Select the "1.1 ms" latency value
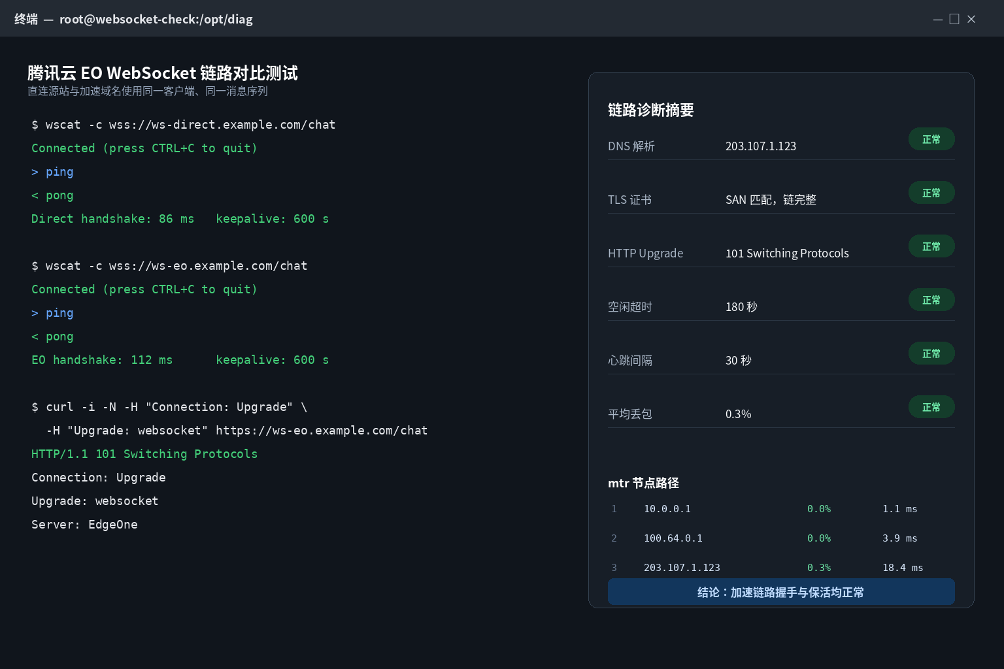The image size is (1004, 669). pos(900,509)
